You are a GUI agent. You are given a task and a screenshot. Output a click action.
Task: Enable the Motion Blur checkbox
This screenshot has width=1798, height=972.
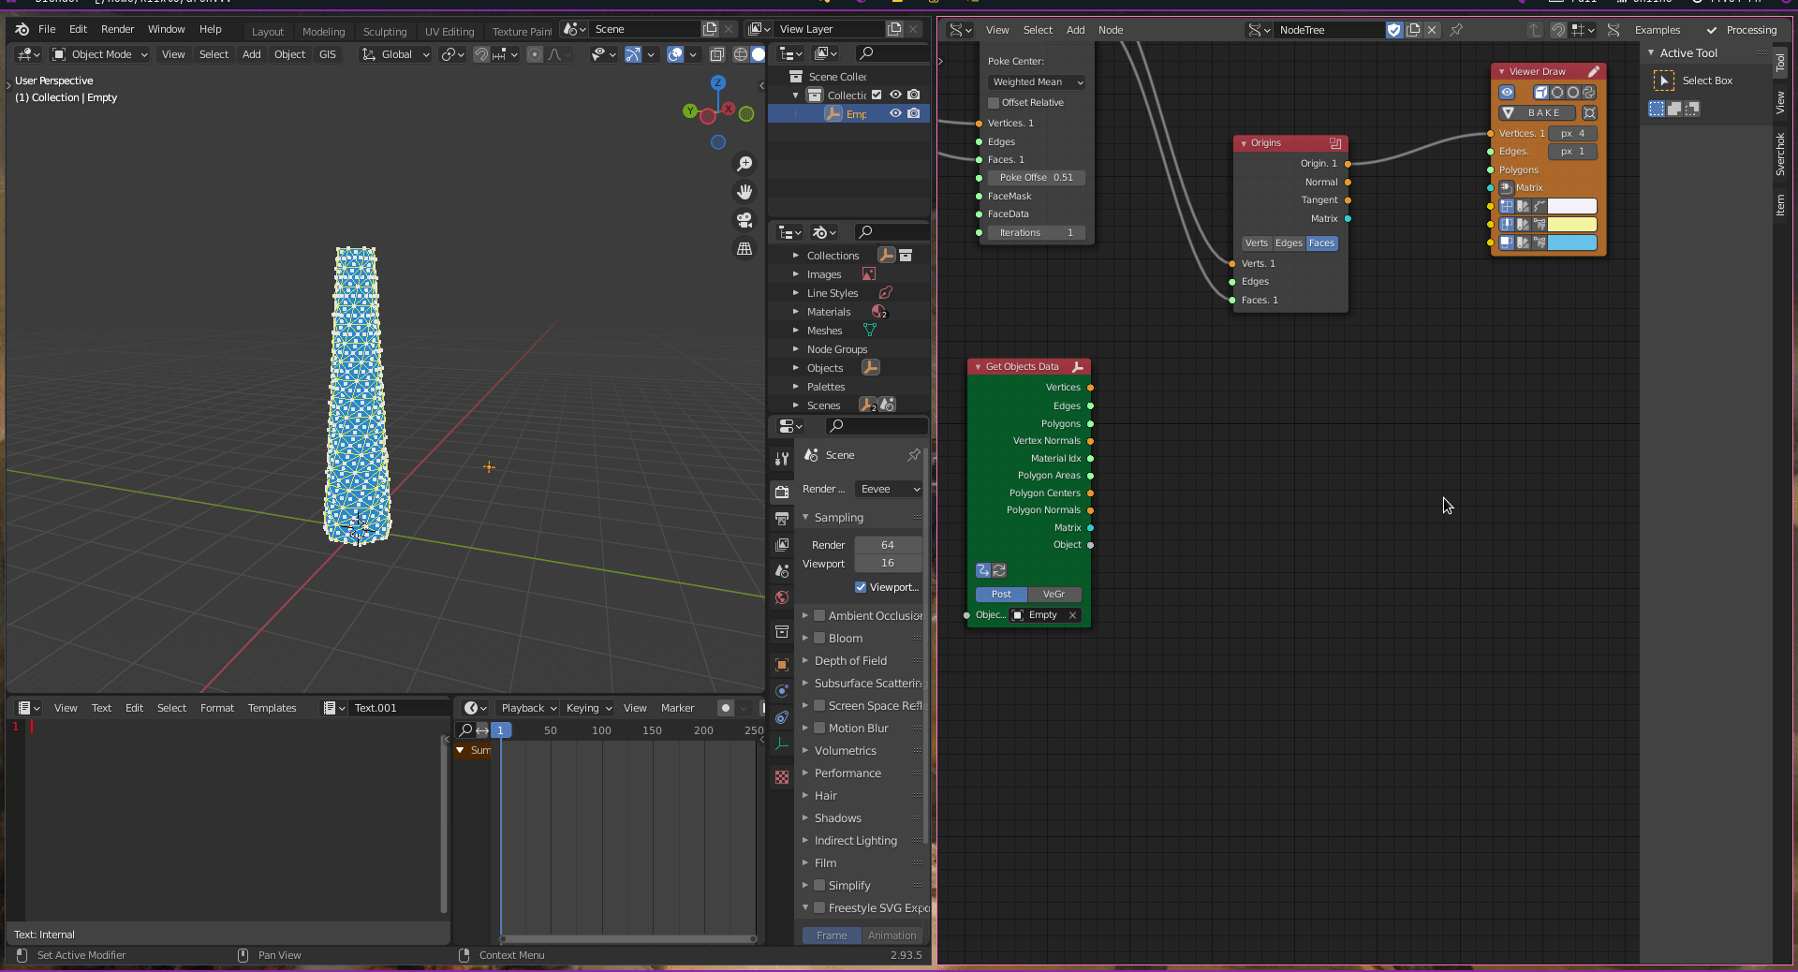click(x=819, y=728)
